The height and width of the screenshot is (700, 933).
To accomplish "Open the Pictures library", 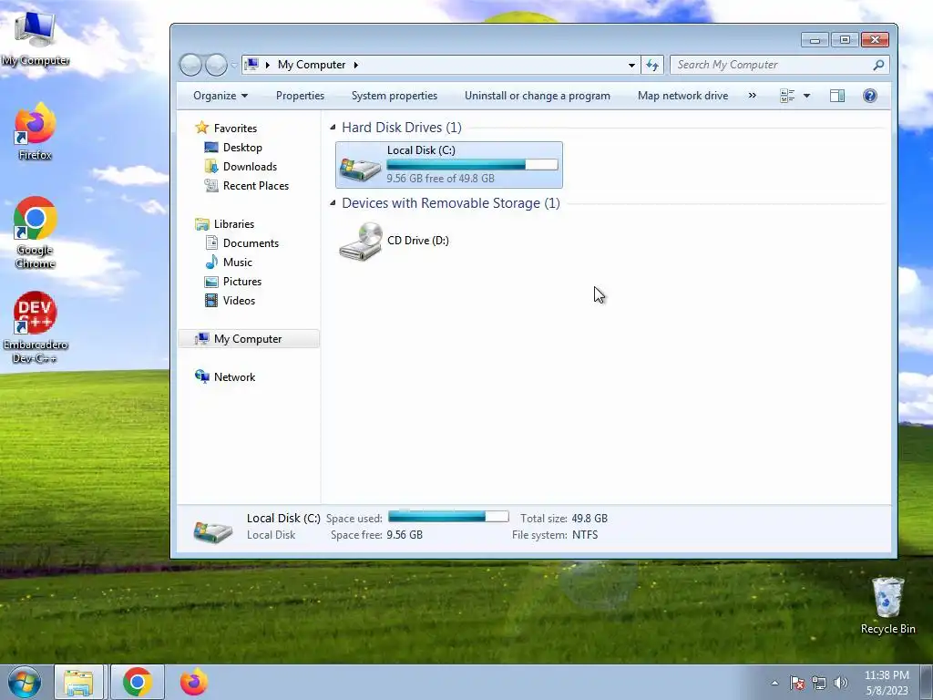I will point(242,282).
